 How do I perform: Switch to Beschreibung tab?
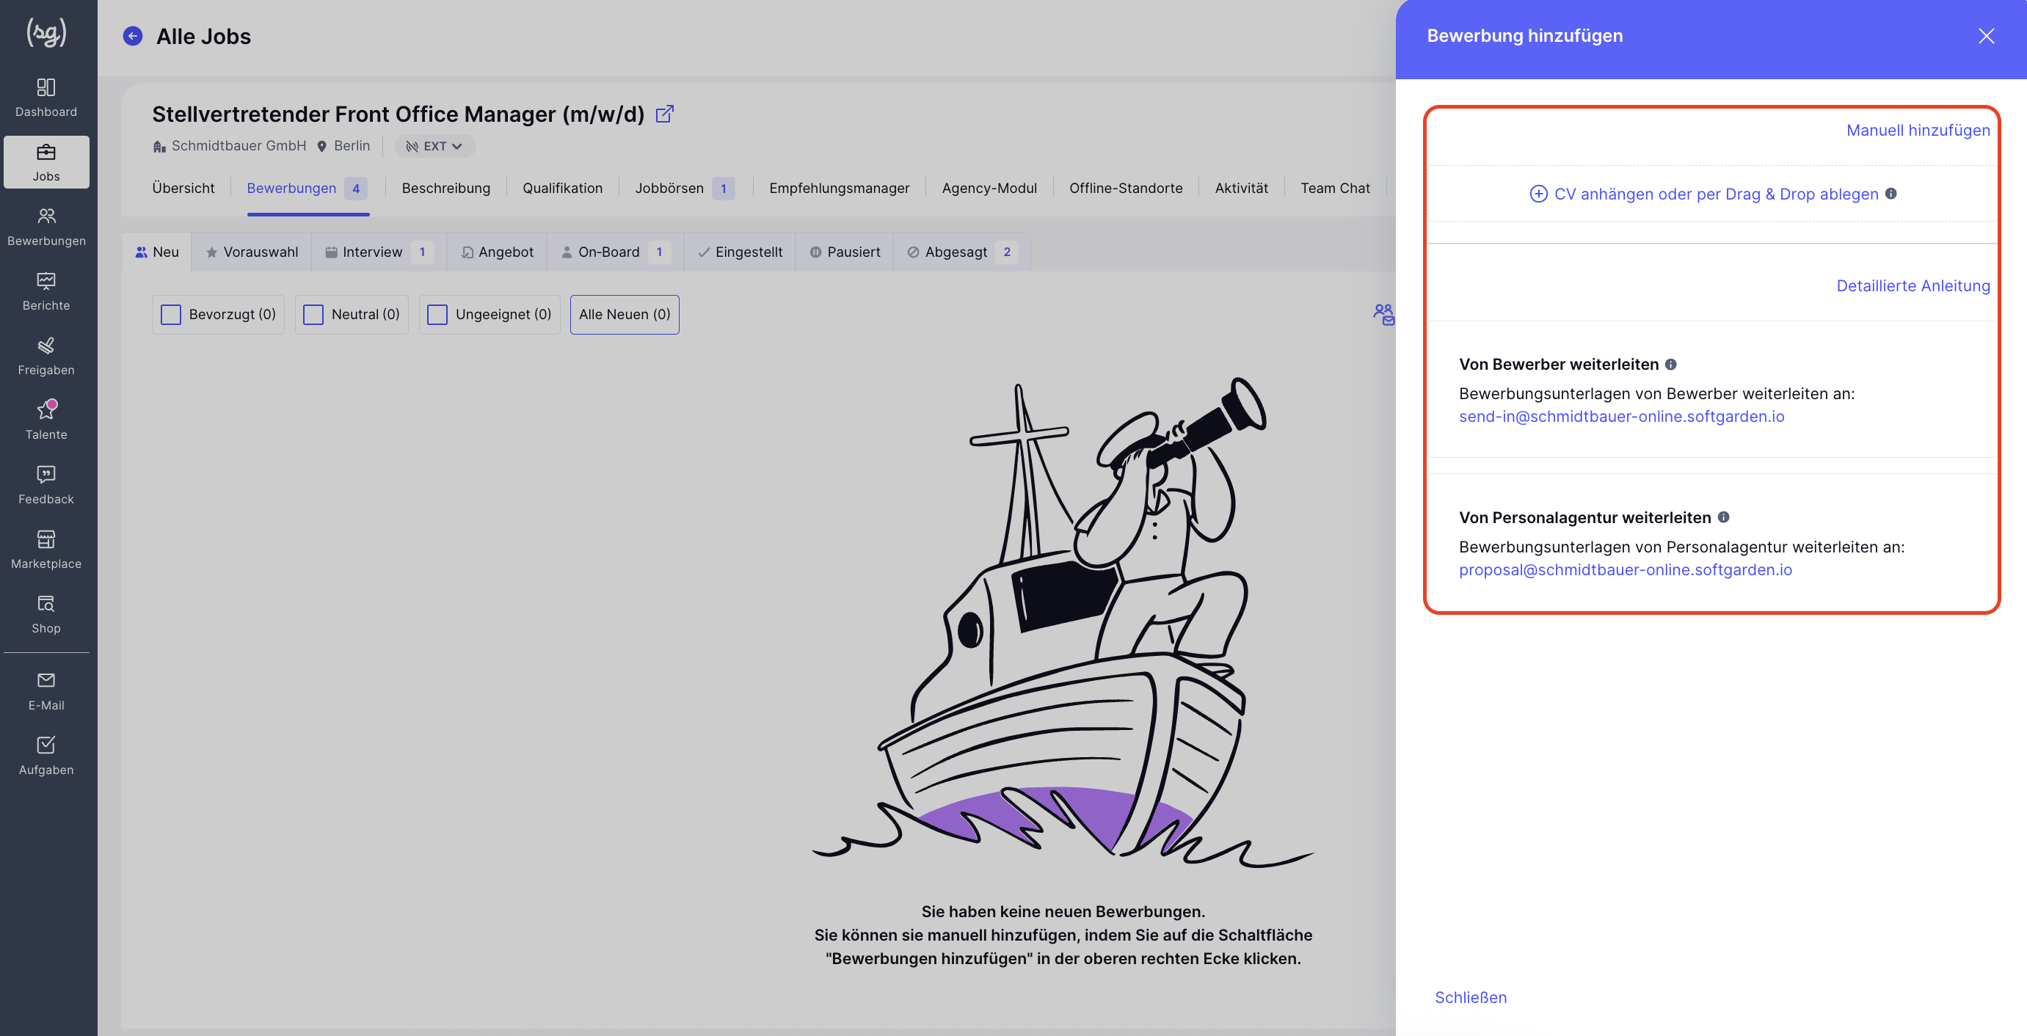point(446,188)
